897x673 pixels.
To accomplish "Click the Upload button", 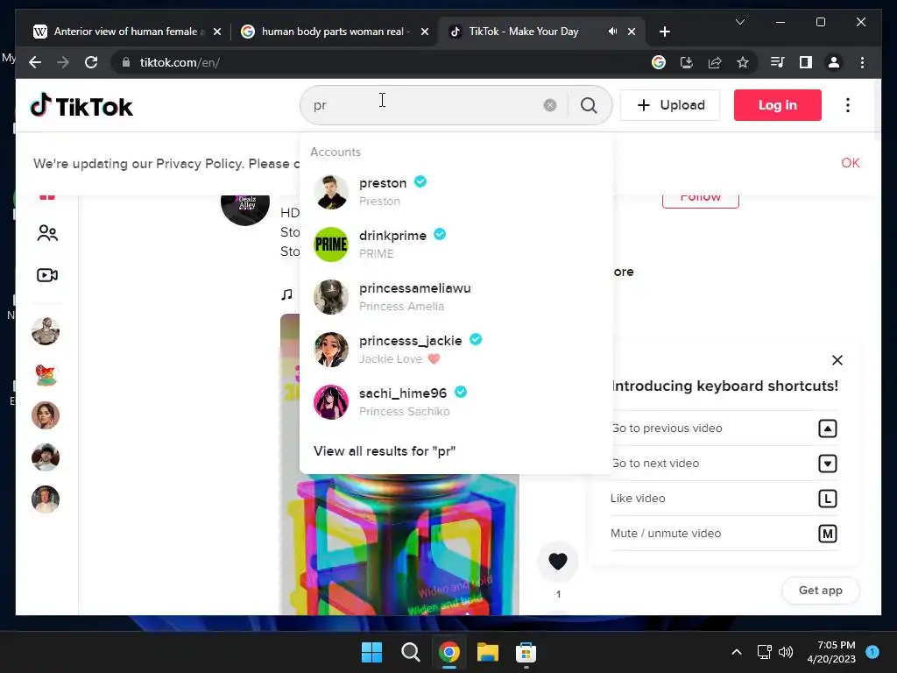I will click(670, 105).
